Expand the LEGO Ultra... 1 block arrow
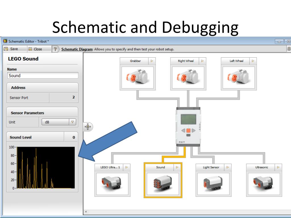This screenshot has width=291, height=218. pyautogui.click(x=126, y=167)
